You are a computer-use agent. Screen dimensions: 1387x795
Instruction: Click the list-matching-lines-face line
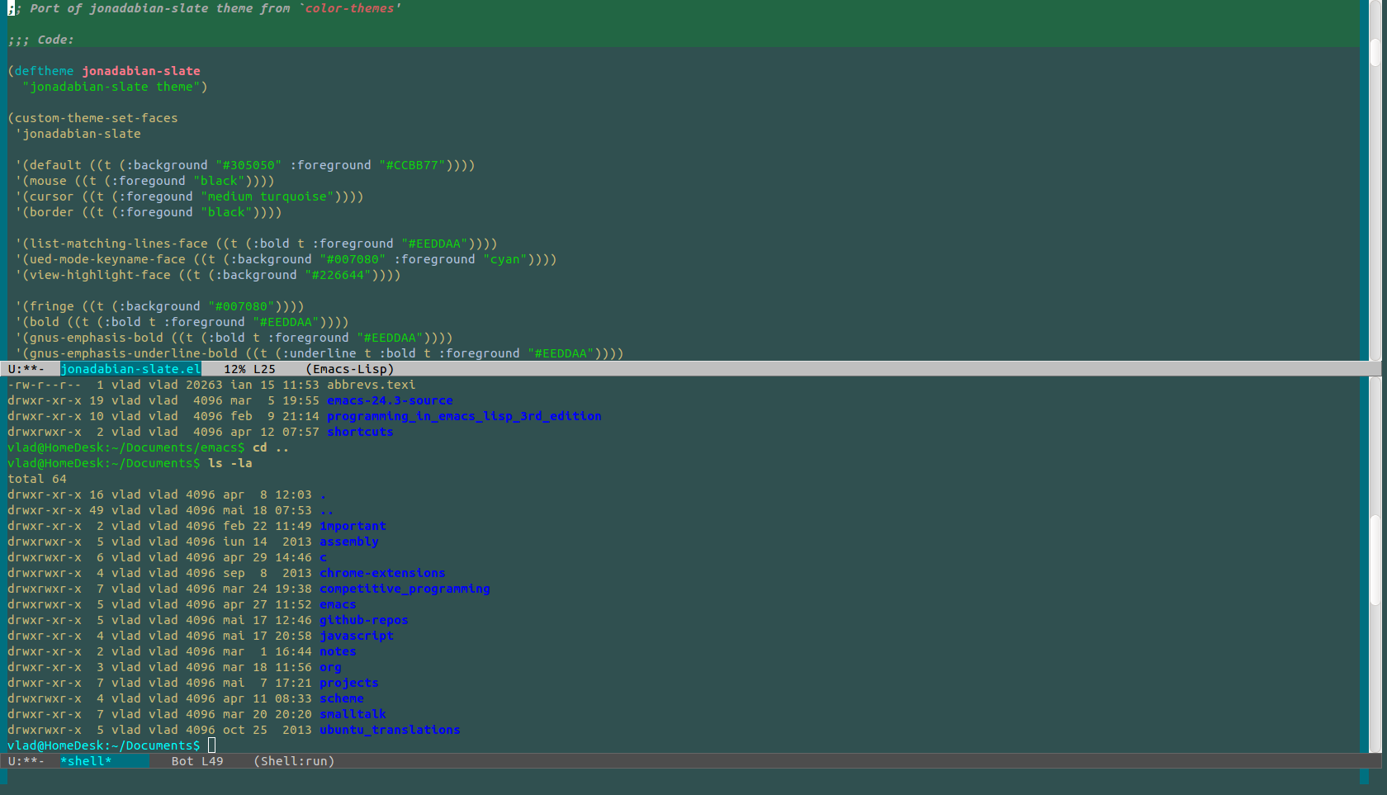[257, 244]
